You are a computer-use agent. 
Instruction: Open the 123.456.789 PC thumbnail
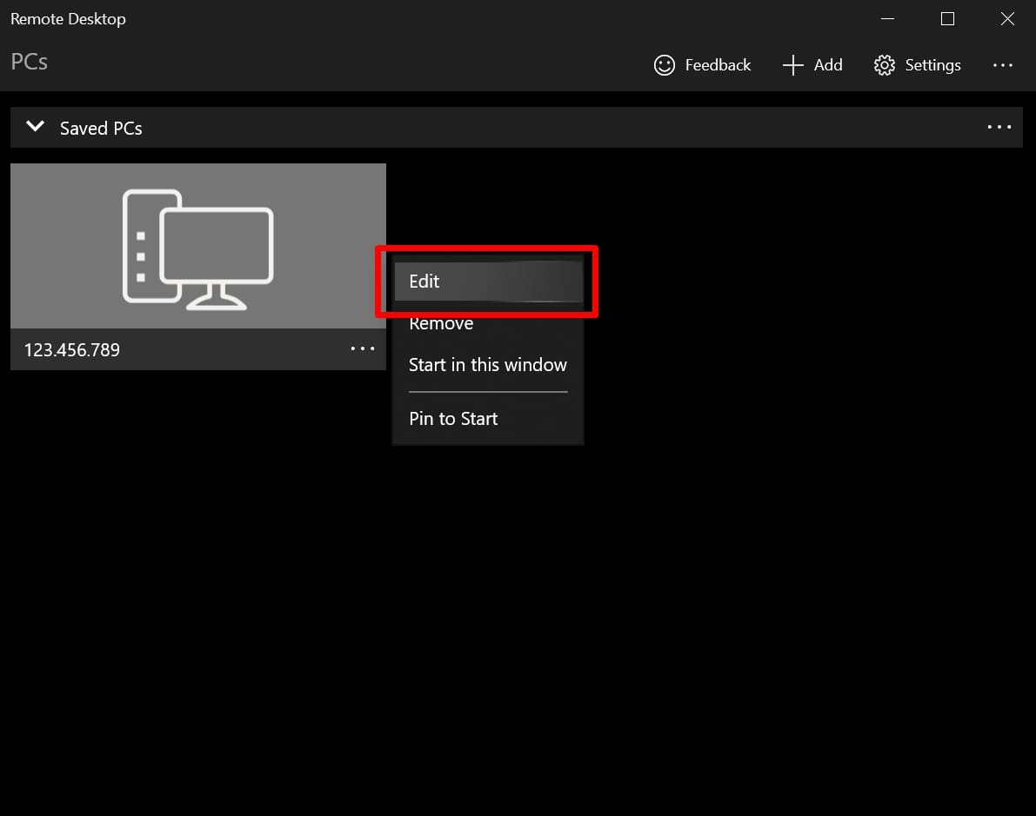tap(198, 246)
